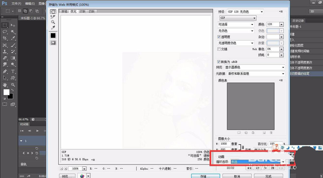Viewport: 323px width, 178px height.
Task: Switch to the 四联 4-up tab
Action: [x=92, y=12]
